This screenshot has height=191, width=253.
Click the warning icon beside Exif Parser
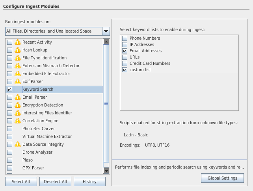(17, 81)
